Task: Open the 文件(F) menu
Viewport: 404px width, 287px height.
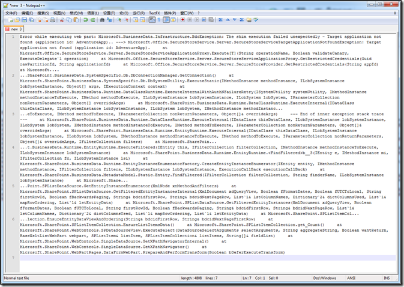Action: [11, 13]
